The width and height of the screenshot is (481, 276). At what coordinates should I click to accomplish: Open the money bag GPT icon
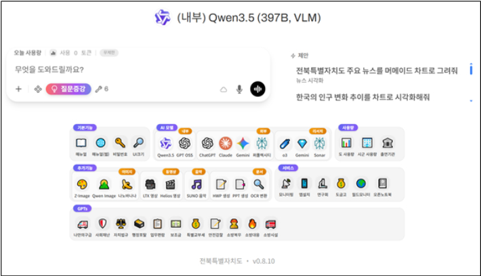pos(196,224)
